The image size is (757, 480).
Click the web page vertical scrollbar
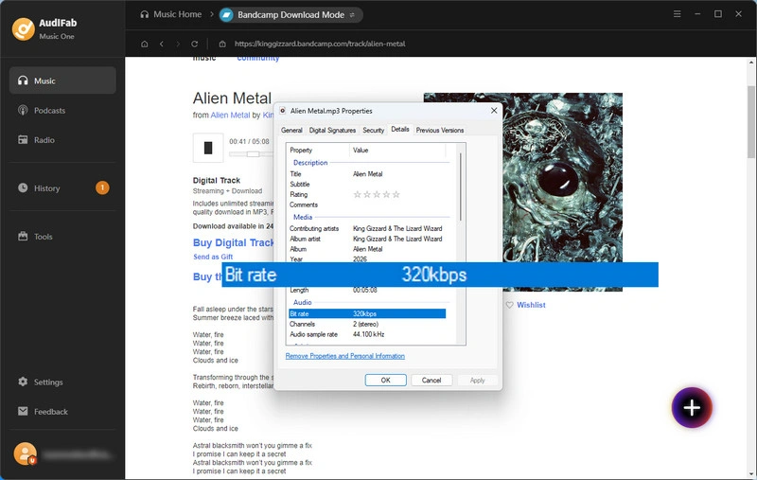click(751, 121)
